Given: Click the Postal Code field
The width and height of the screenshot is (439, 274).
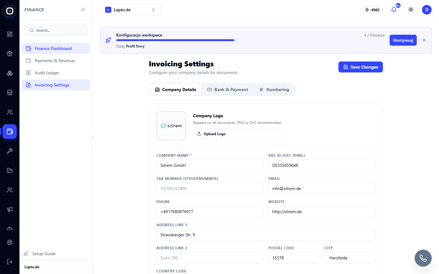Looking at the screenshot, I should (294, 258).
